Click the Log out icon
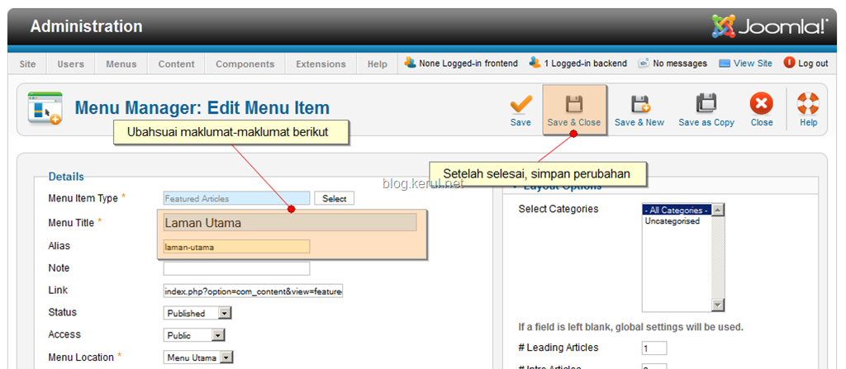 [789, 63]
